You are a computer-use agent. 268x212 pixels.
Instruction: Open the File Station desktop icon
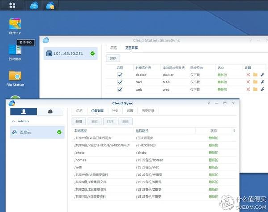coord(15,79)
